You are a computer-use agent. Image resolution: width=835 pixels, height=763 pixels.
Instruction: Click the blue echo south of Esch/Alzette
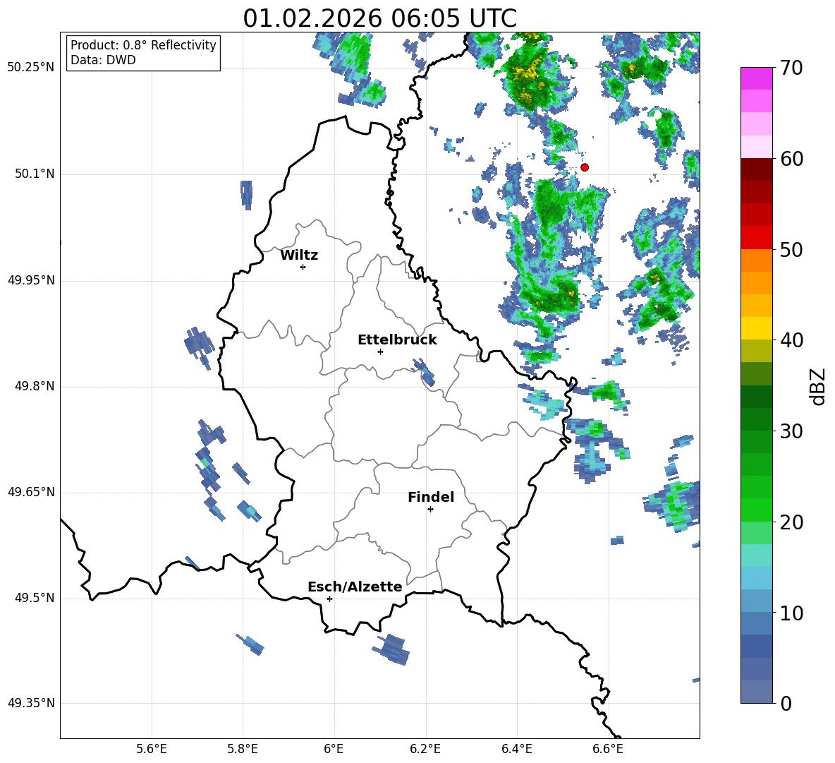pos(392,649)
